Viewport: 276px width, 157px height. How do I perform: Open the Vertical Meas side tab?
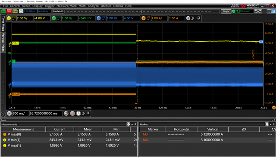3,42
